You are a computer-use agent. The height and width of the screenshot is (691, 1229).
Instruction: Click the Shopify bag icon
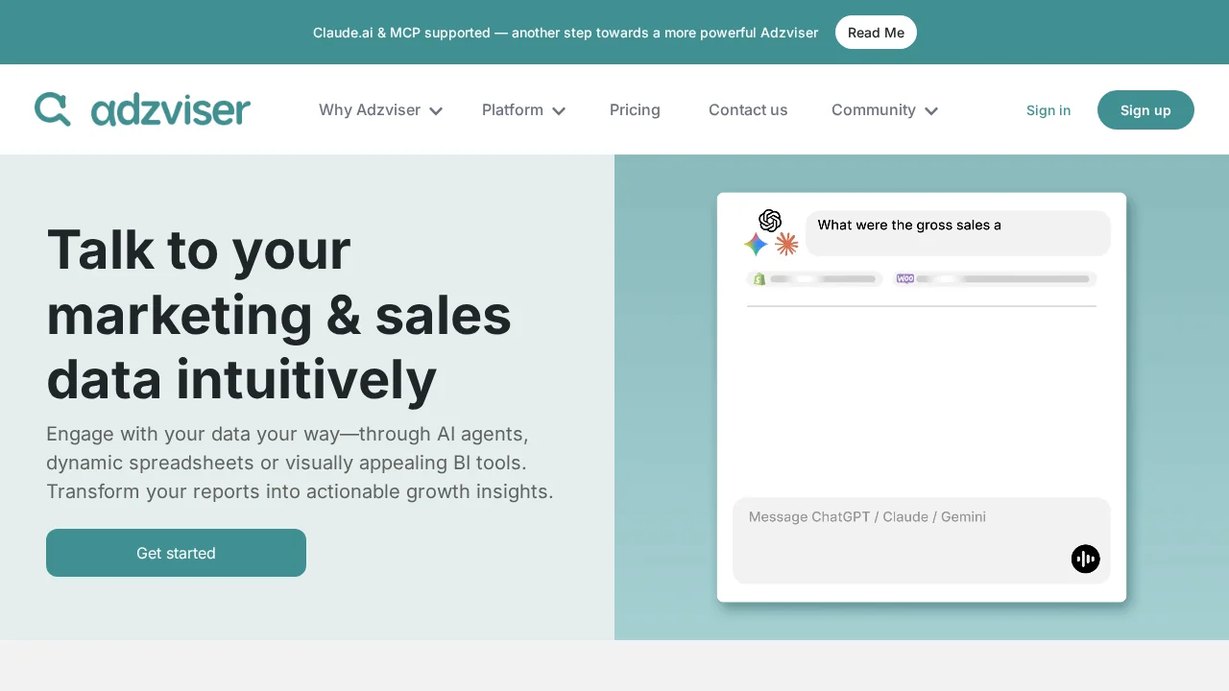click(x=759, y=278)
